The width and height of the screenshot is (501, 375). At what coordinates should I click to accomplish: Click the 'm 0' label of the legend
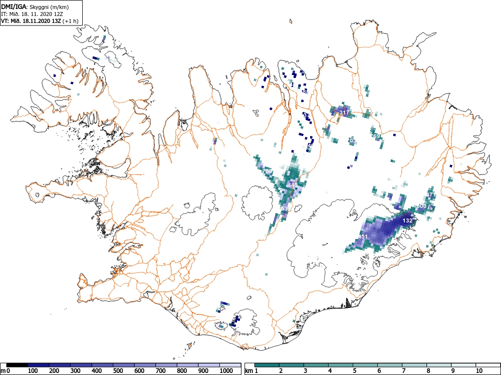(x=5, y=371)
